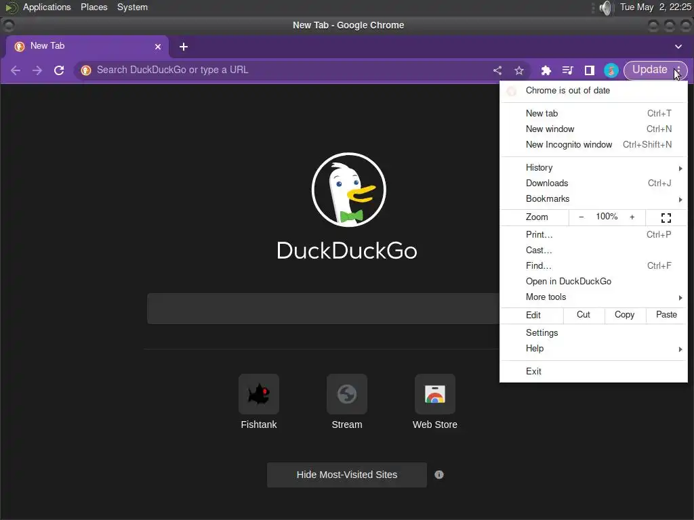694x520 pixels.
Task: Decrease zoom with minus button
Action: pos(581,217)
